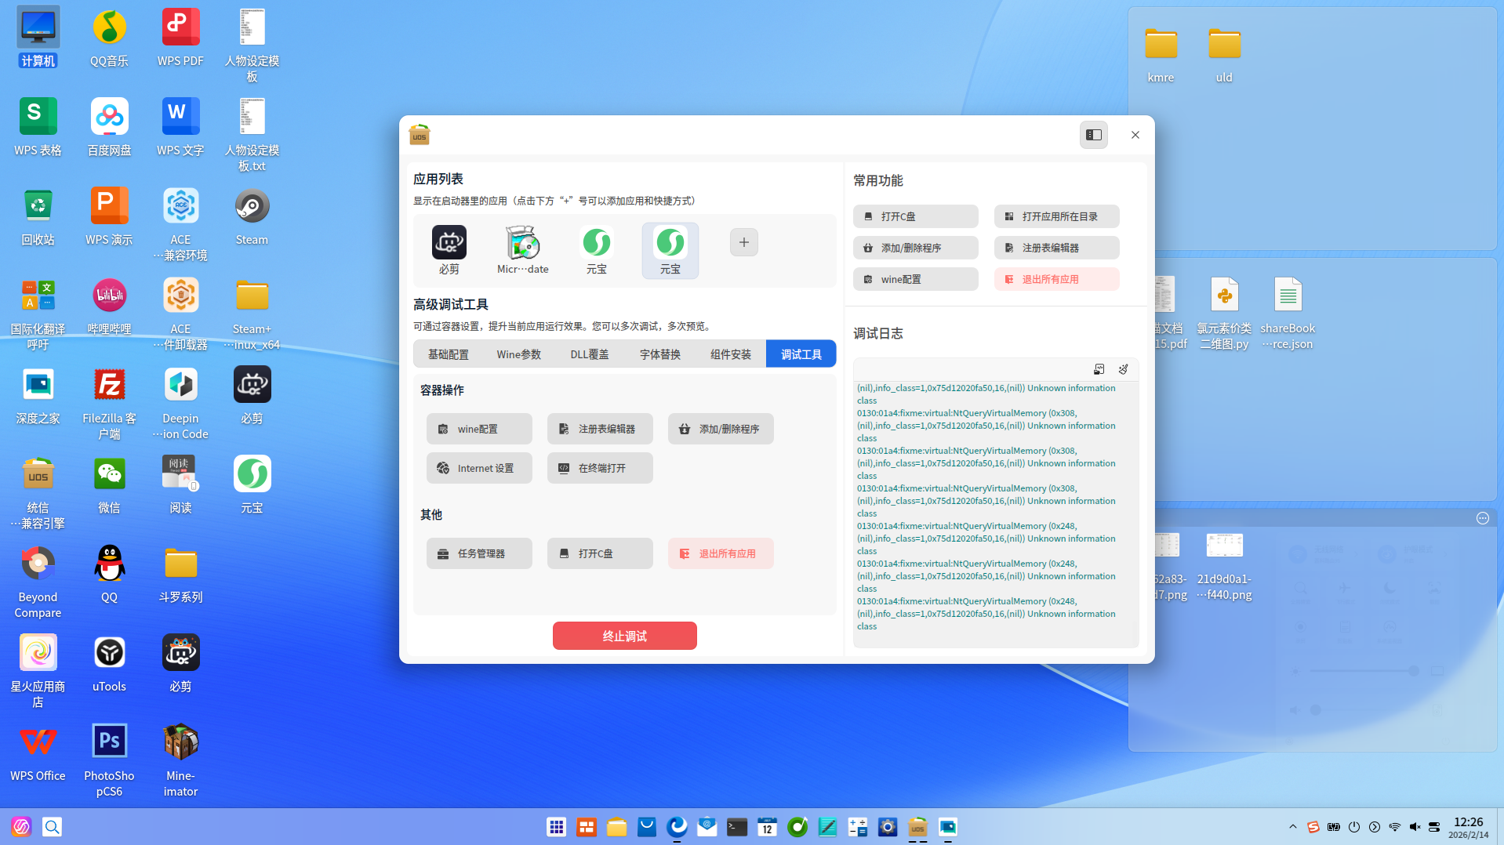Click the taskbar search magnifier icon

[53, 827]
